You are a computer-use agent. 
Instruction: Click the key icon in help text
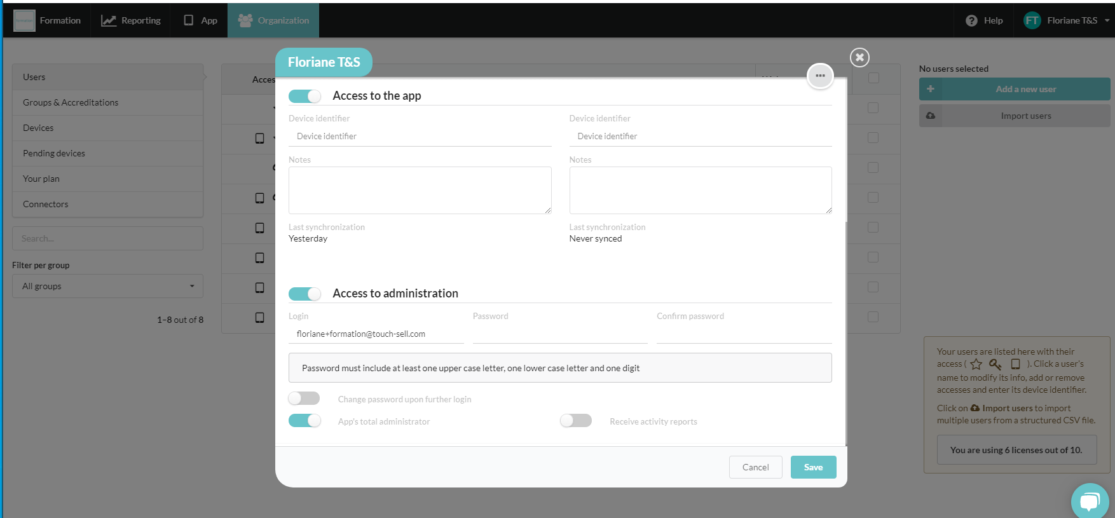[x=995, y=364]
